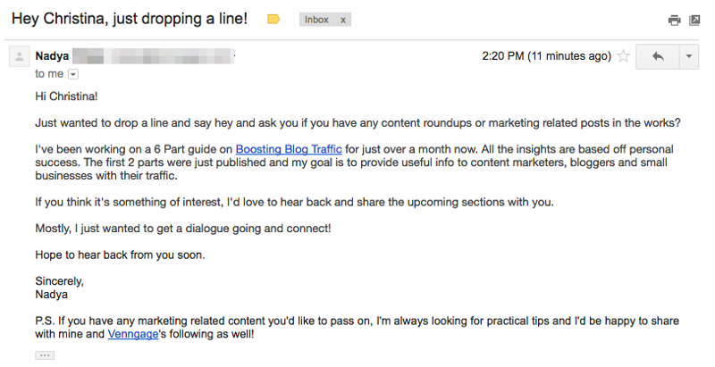Click the "to me" recipient text

49,74
